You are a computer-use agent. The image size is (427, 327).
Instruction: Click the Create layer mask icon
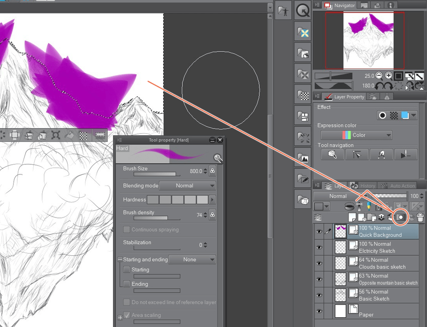click(x=401, y=217)
